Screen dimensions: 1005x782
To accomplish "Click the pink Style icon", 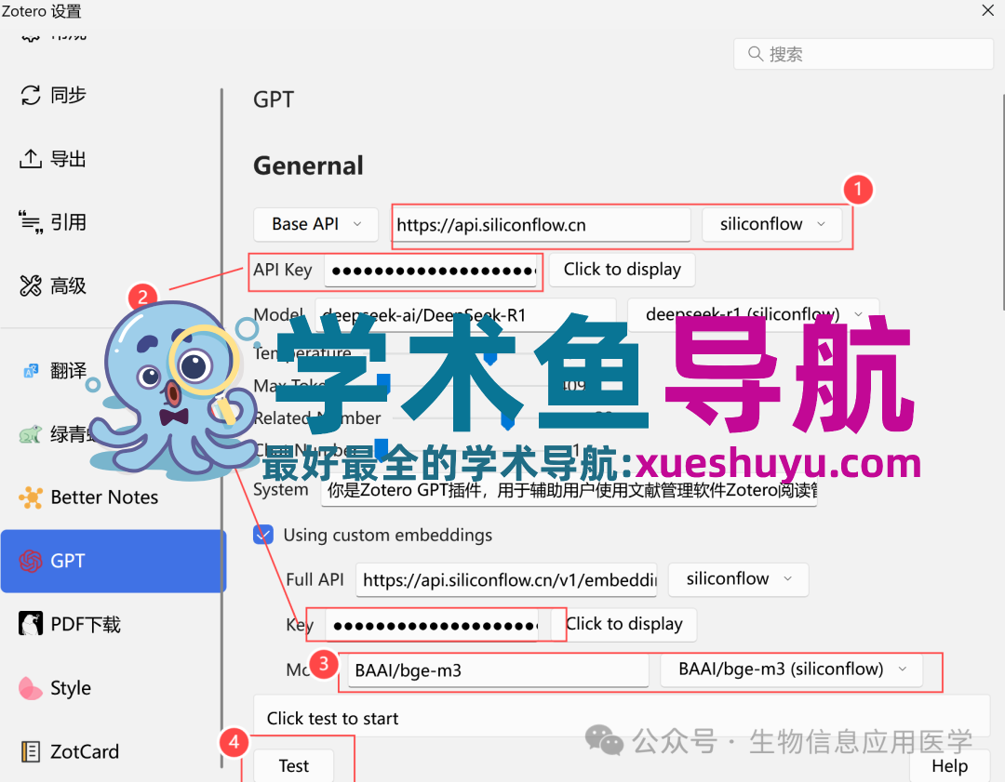I will point(30,688).
